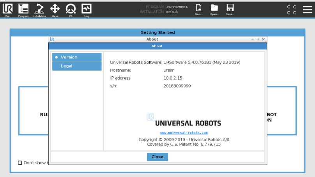Image resolution: width=315 pixels, height=177 pixels.
Task: Click the UR logo in About title bar
Action: [52, 39]
